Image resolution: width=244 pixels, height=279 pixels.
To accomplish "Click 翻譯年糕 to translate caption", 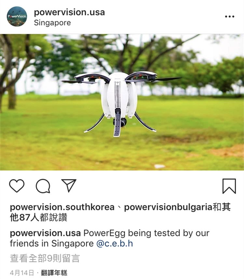I will (54, 273).
